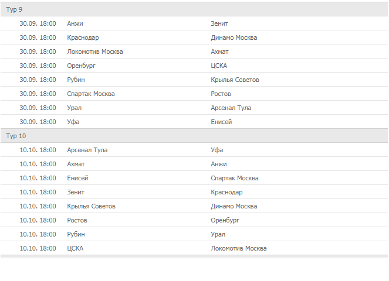
Task: Click Урал home team in Тур 9
Action: [75, 108]
